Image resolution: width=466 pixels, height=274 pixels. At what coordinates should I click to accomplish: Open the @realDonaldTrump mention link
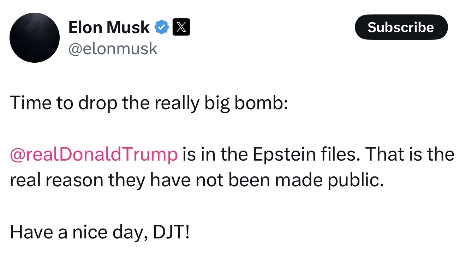94,154
